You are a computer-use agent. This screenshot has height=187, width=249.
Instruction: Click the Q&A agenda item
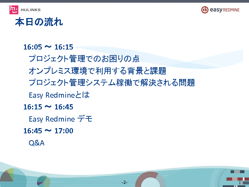(37, 143)
